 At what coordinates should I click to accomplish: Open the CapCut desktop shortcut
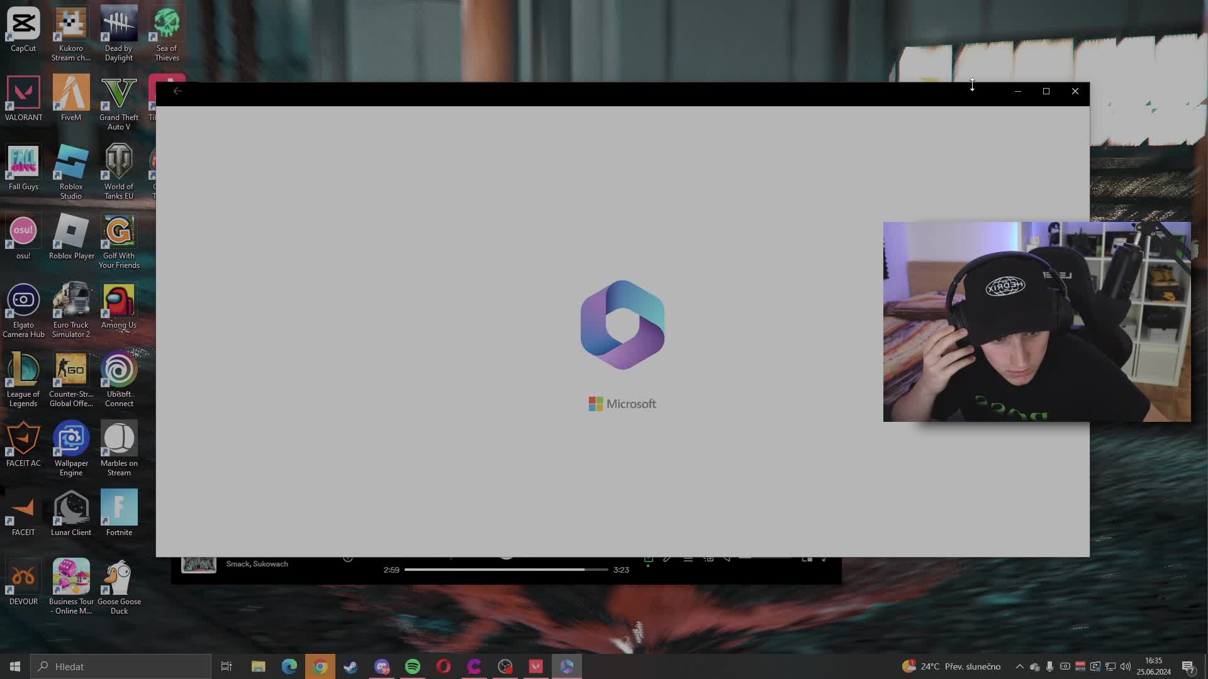tap(23, 30)
